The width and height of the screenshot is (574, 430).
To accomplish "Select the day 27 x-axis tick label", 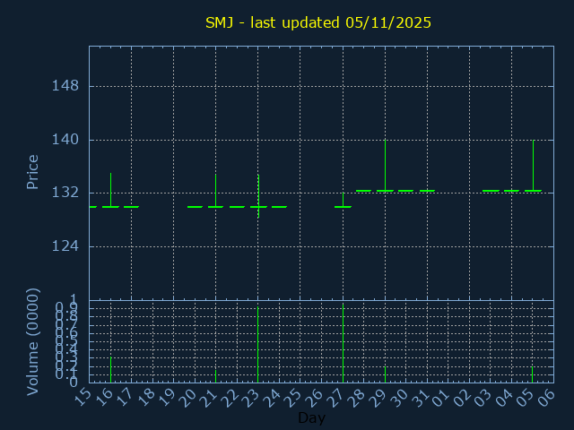I will (336, 396).
